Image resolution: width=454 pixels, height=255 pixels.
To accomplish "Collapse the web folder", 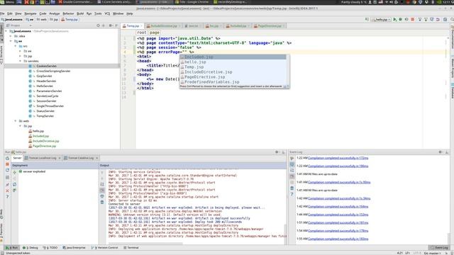I will tap(16, 121).
